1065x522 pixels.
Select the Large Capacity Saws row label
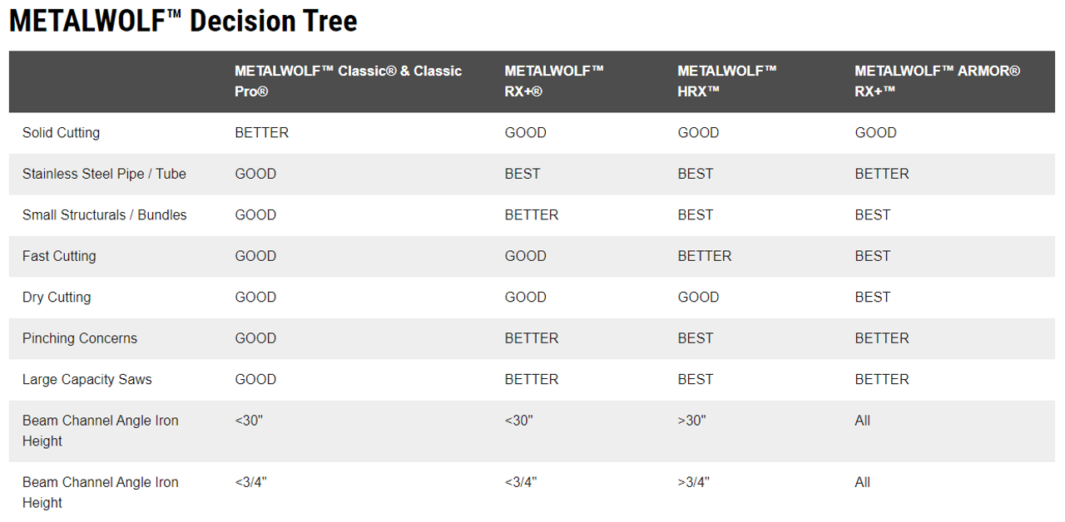pos(87,380)
